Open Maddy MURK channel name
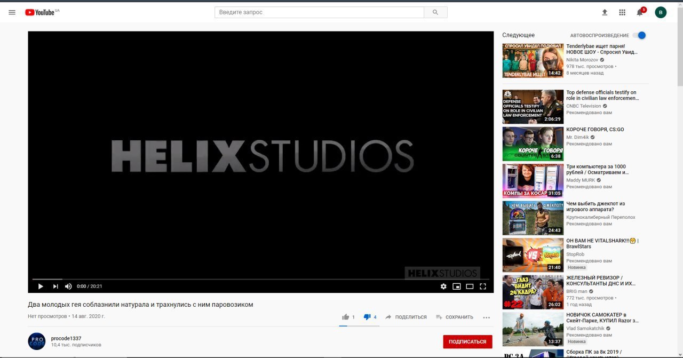The height and width of the screenshot is (358, 683). point(581,180)
